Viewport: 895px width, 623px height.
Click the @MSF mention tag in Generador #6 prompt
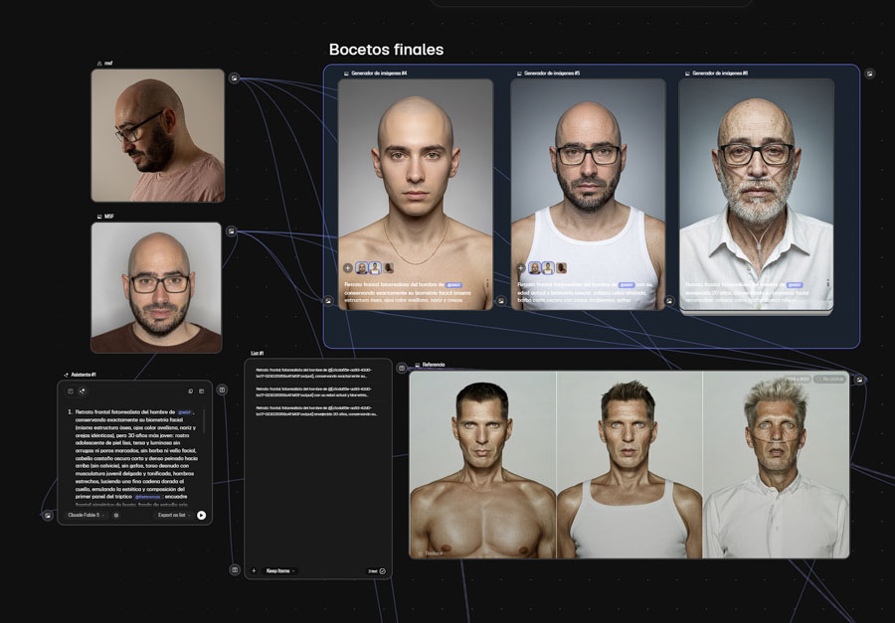[x=795, y=285]
